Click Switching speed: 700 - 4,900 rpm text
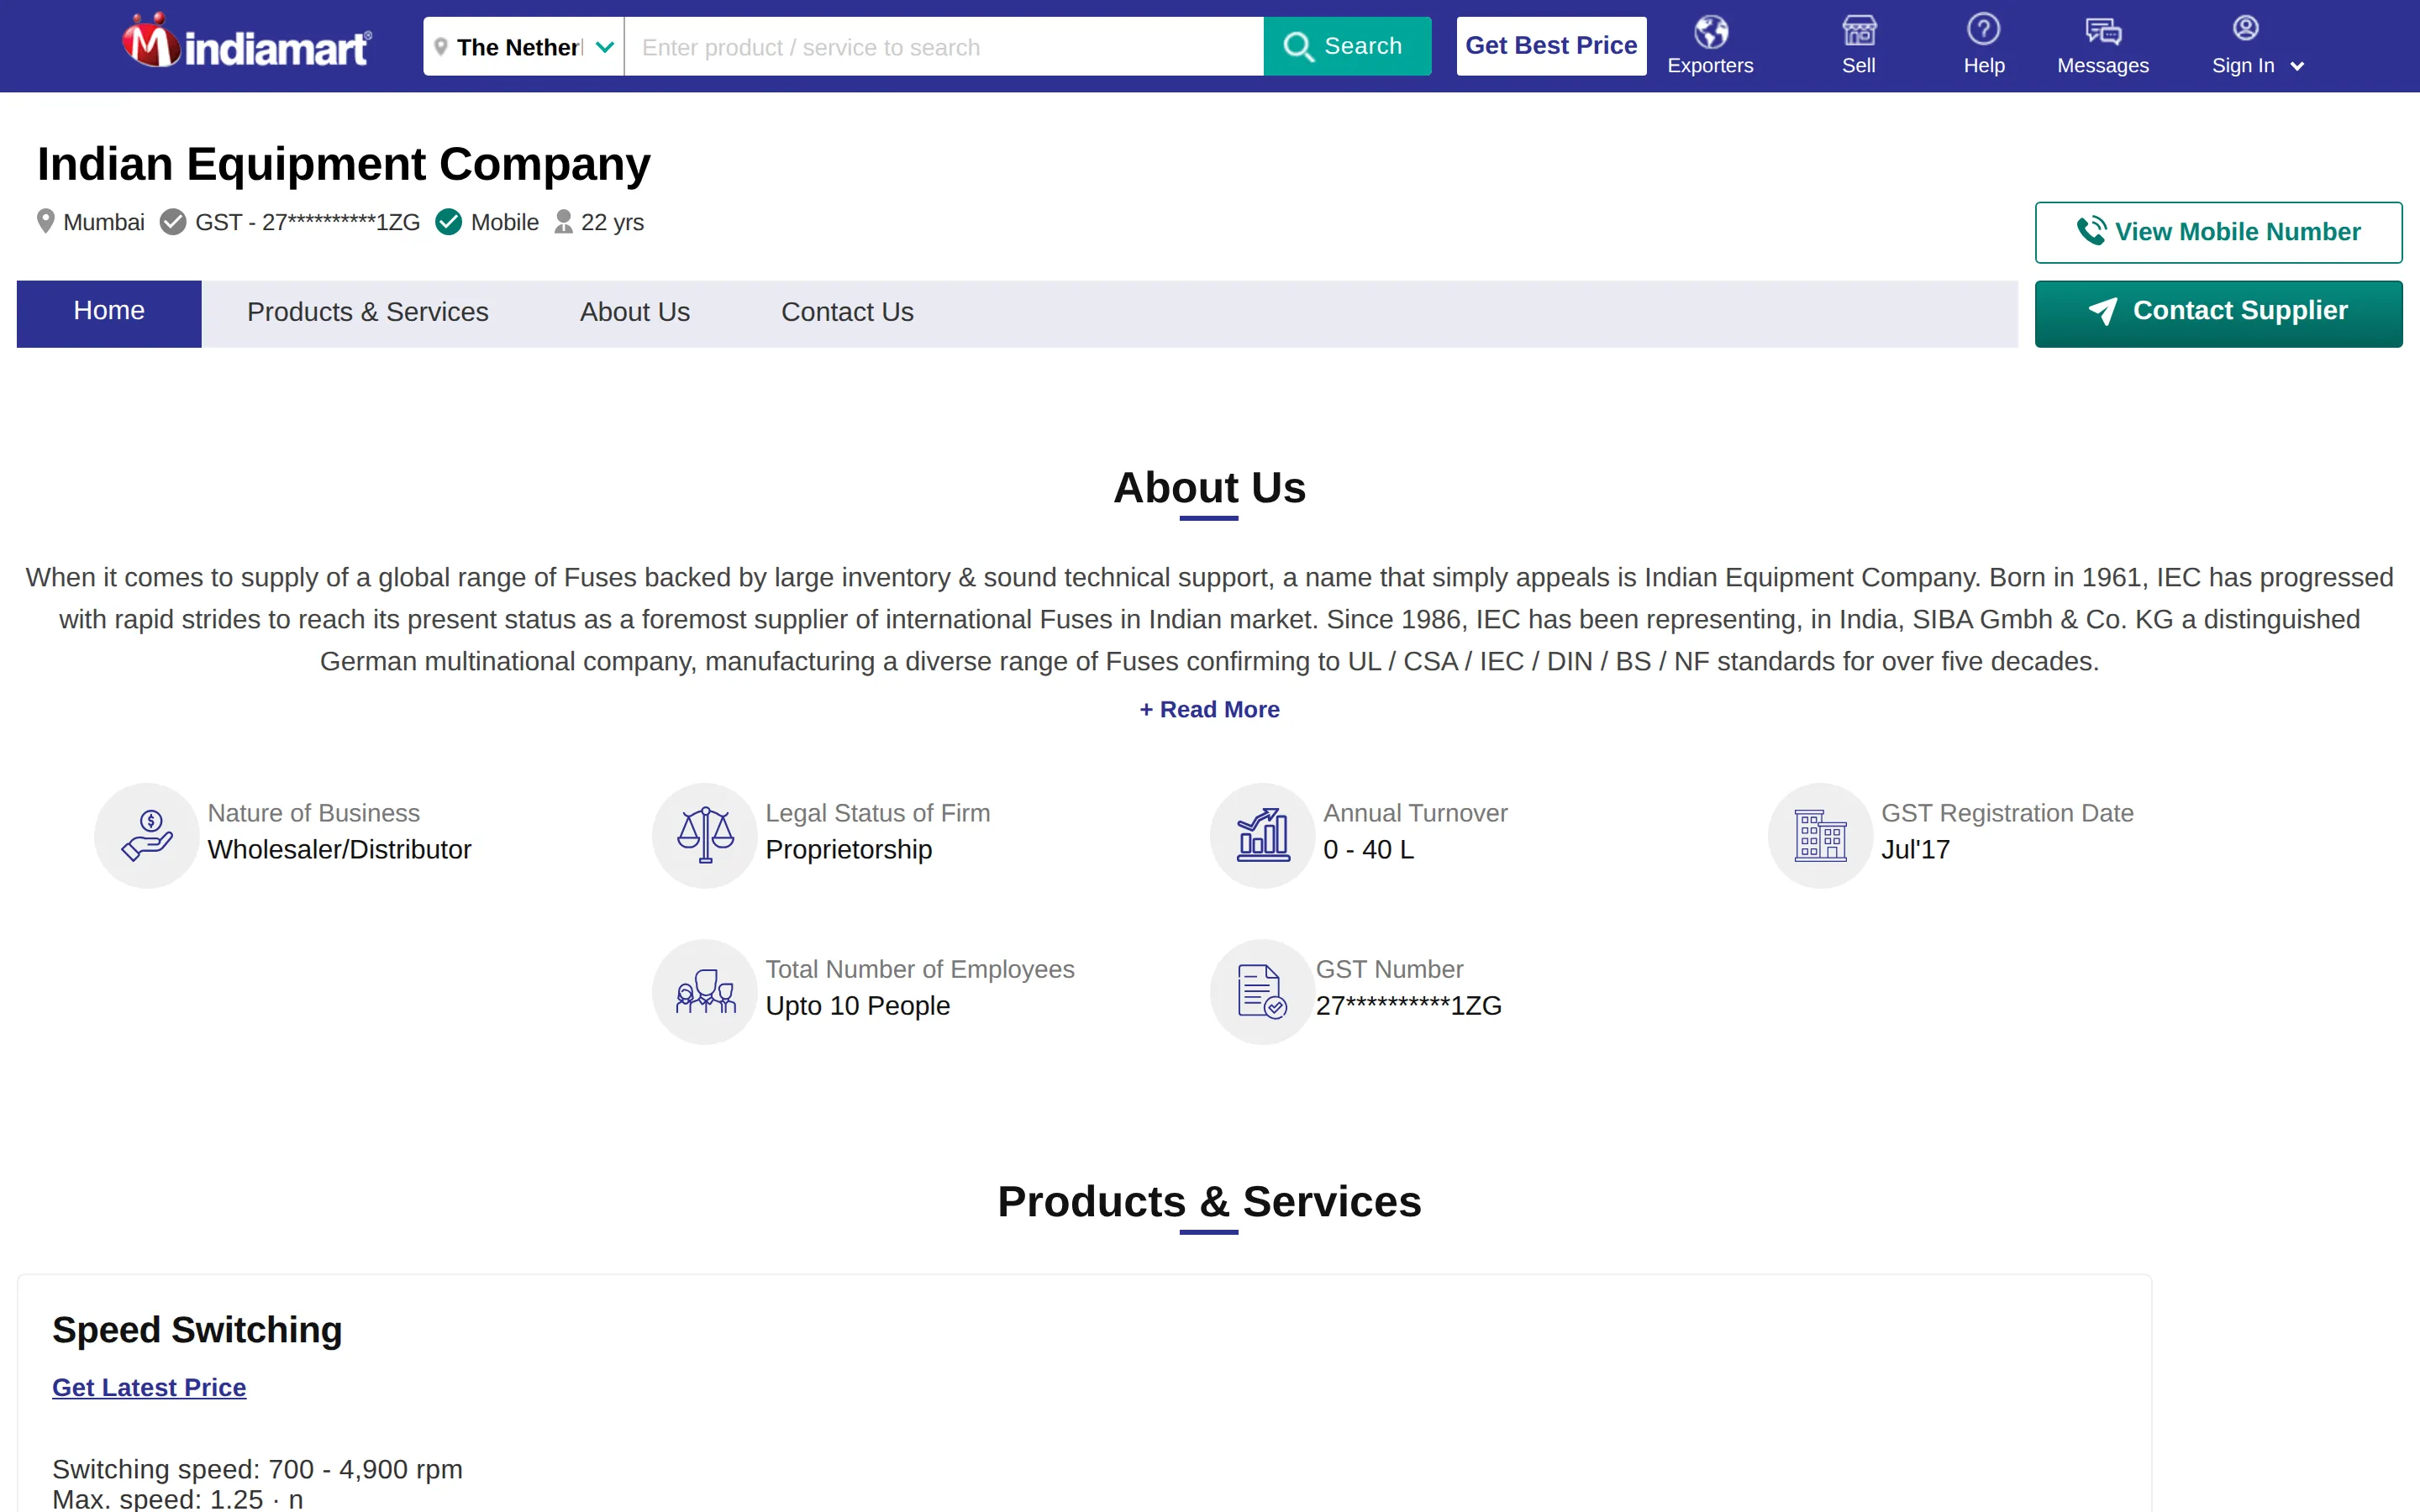The width and height of the screenshot is (2420, 1512). 257,1469
